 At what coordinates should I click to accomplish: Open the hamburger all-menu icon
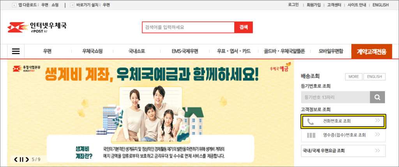tap(16, 51)
